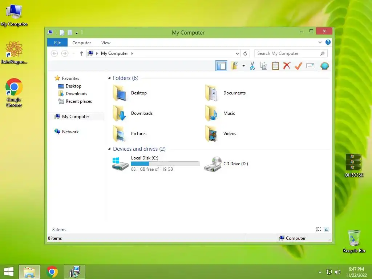
Task: Open the Computer ribbon tab
Action: pos(81,43)
